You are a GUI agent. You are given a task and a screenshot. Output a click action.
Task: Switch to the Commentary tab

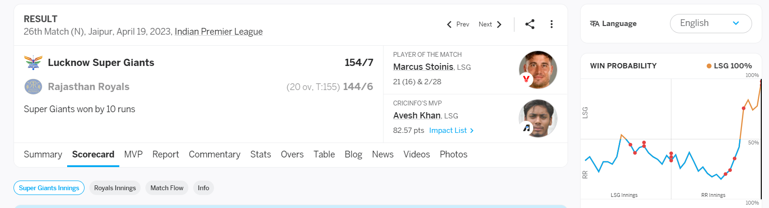click(214, 155)
